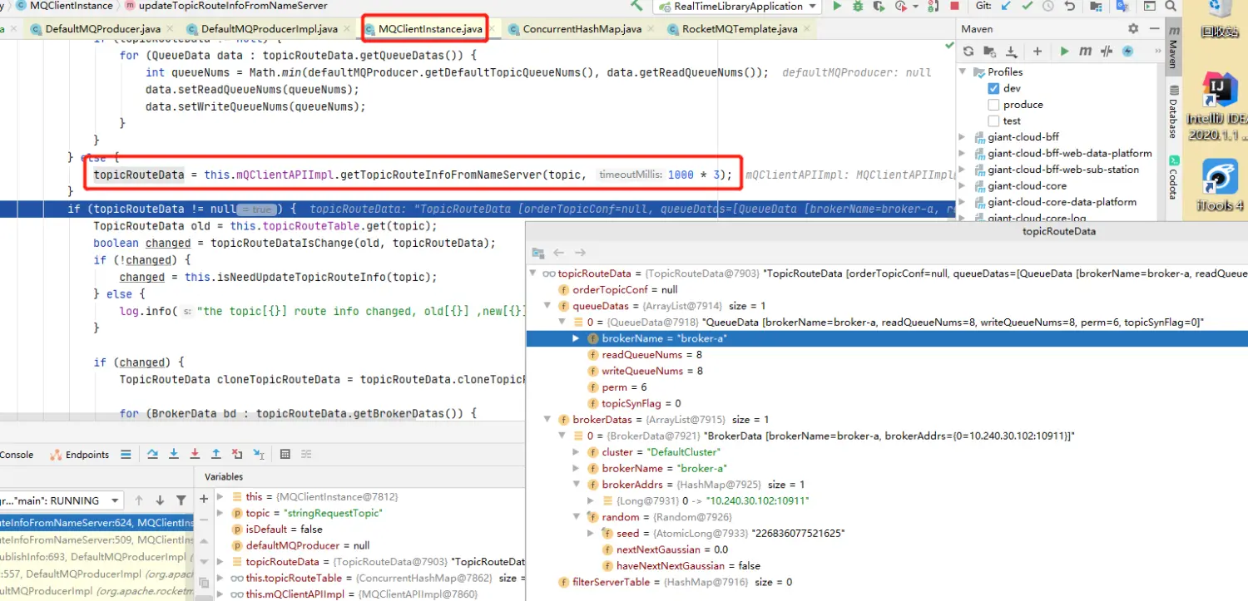Check the test Maven profile

[x=993, y=121]
